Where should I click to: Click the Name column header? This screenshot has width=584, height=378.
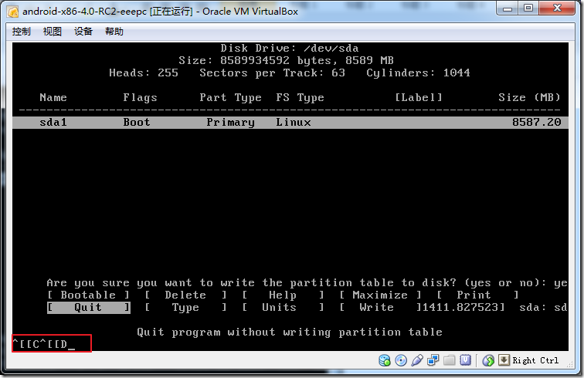[x=53, y=98]
